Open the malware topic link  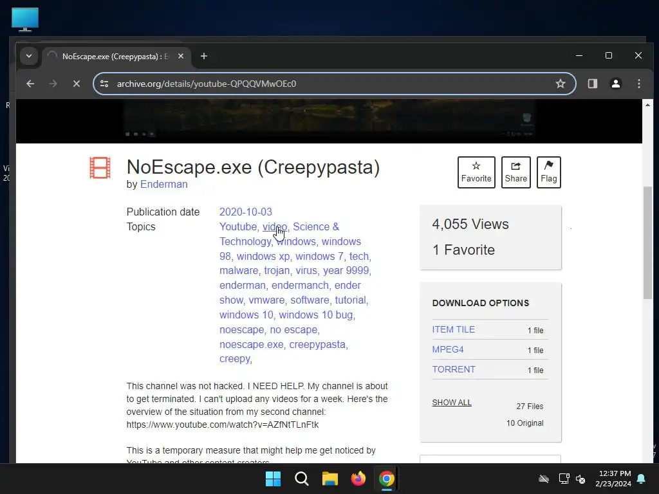(x=239, y=271)
